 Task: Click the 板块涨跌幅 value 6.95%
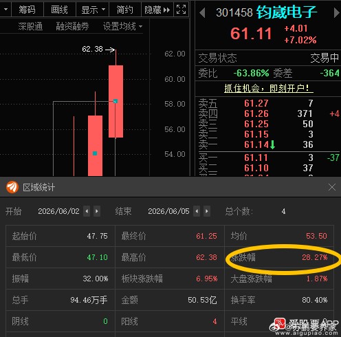pos(207,279)
